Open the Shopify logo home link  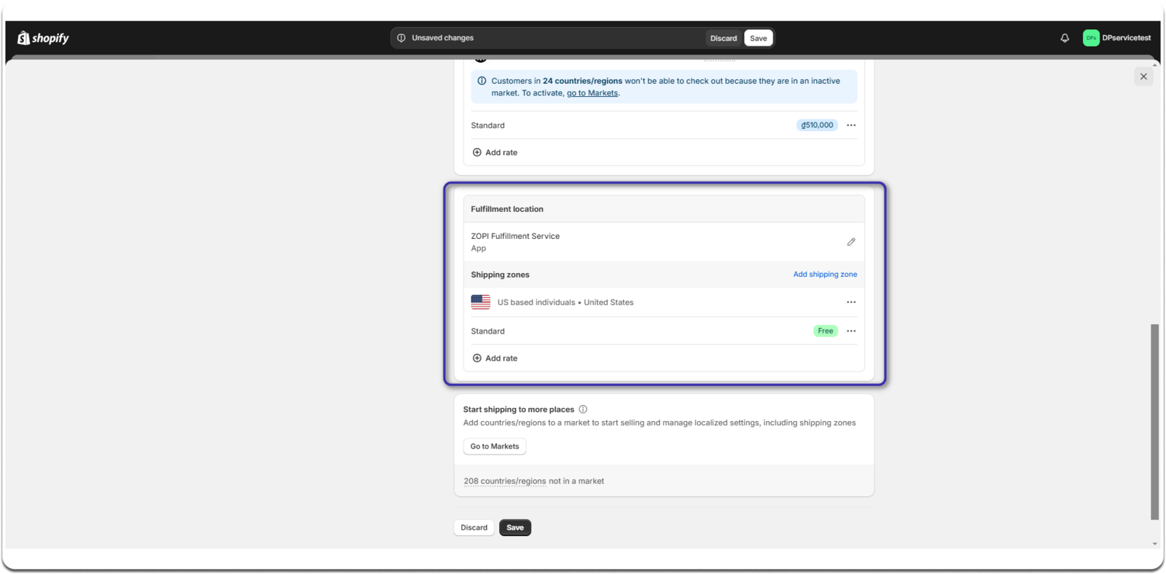point(43,38)
